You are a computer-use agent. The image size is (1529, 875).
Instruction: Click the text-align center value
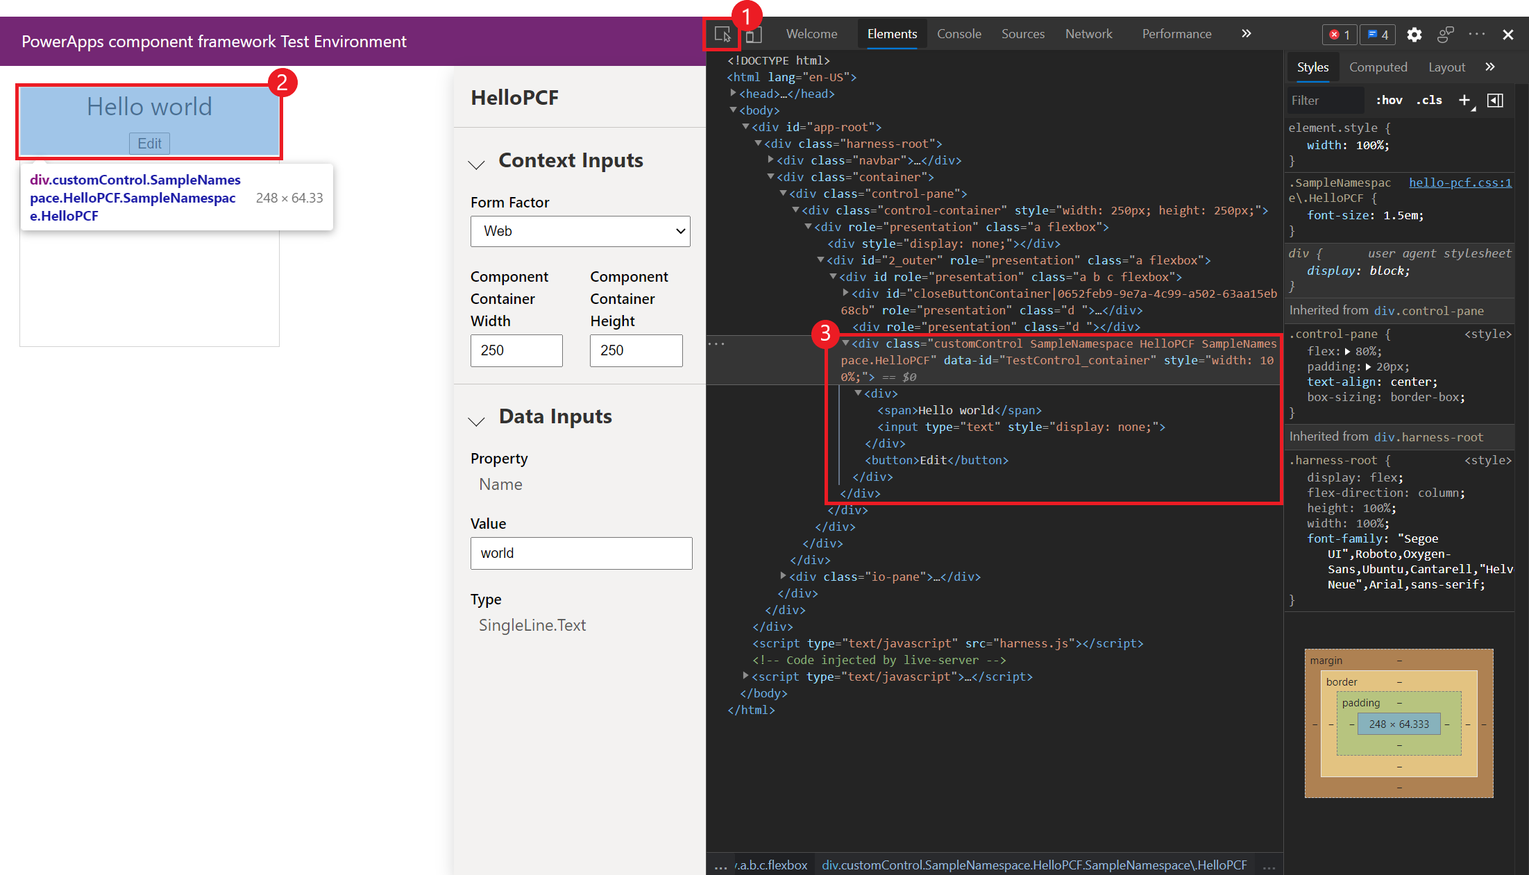tap(1412, 382)
